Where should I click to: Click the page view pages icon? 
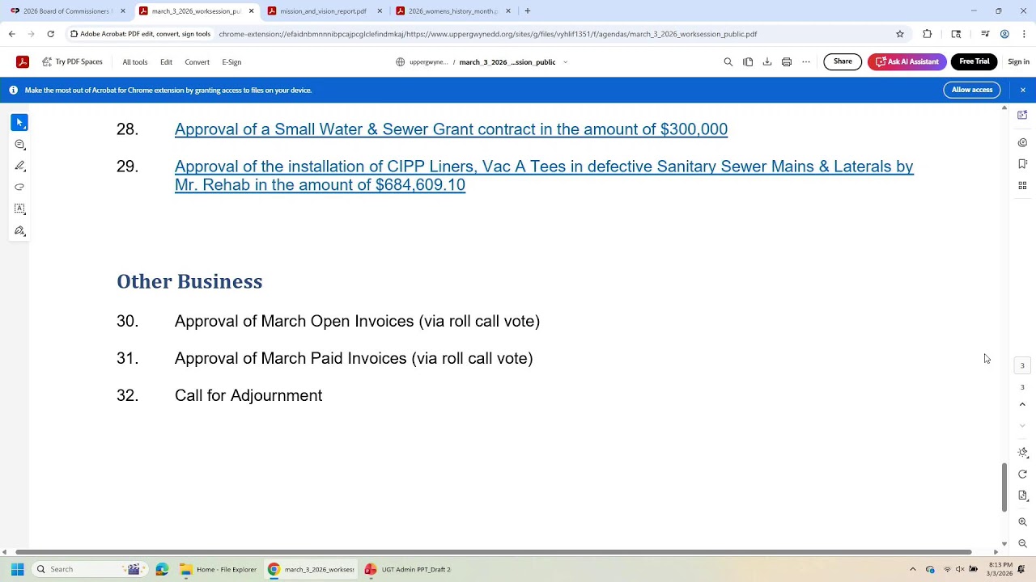click(748, 62)
